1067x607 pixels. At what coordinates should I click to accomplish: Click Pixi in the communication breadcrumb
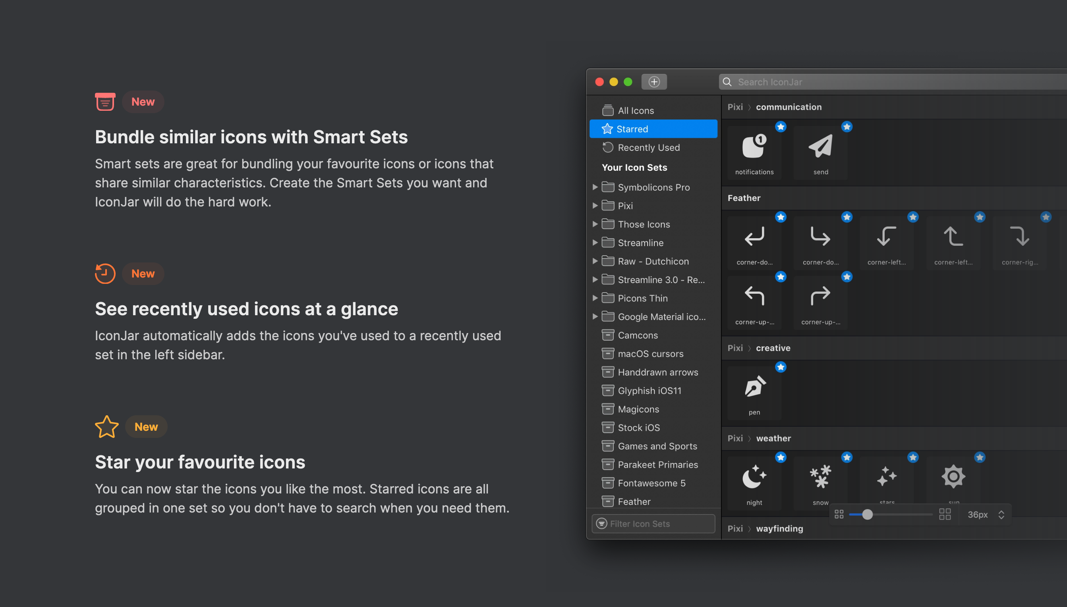click(x=735, y=107)
